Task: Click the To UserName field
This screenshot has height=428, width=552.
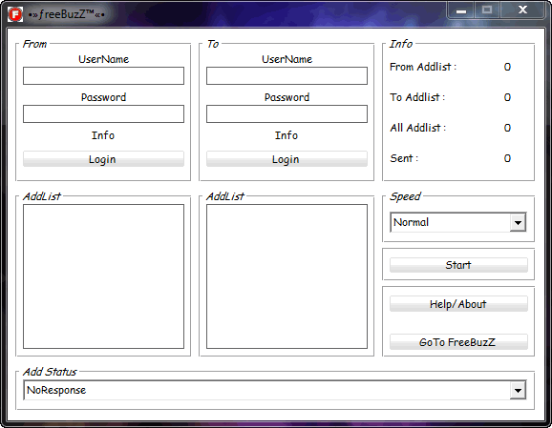Action: point(287,76)
